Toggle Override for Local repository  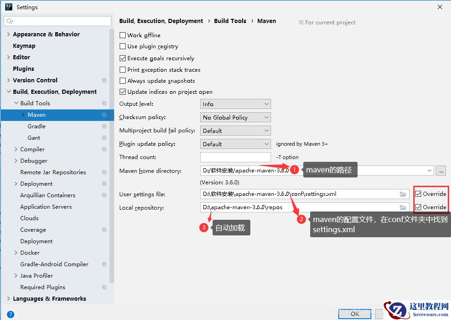point(418,207)
